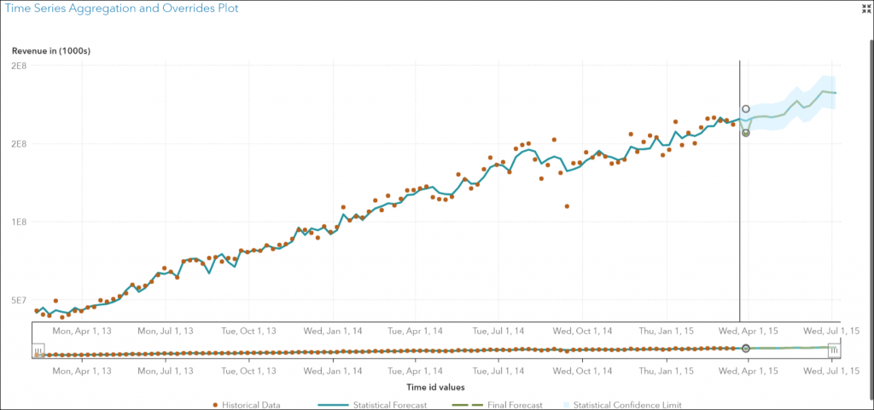Click the 5E7 tick on the y-axis
This screenshot has height=410, width=874.
17,300
